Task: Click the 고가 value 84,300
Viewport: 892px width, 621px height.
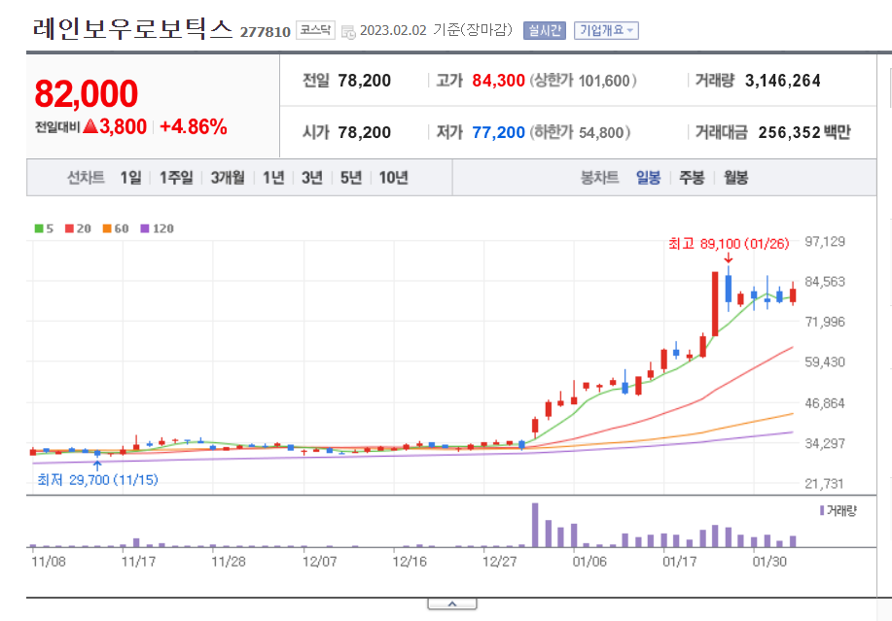Action: coord(498,81)
